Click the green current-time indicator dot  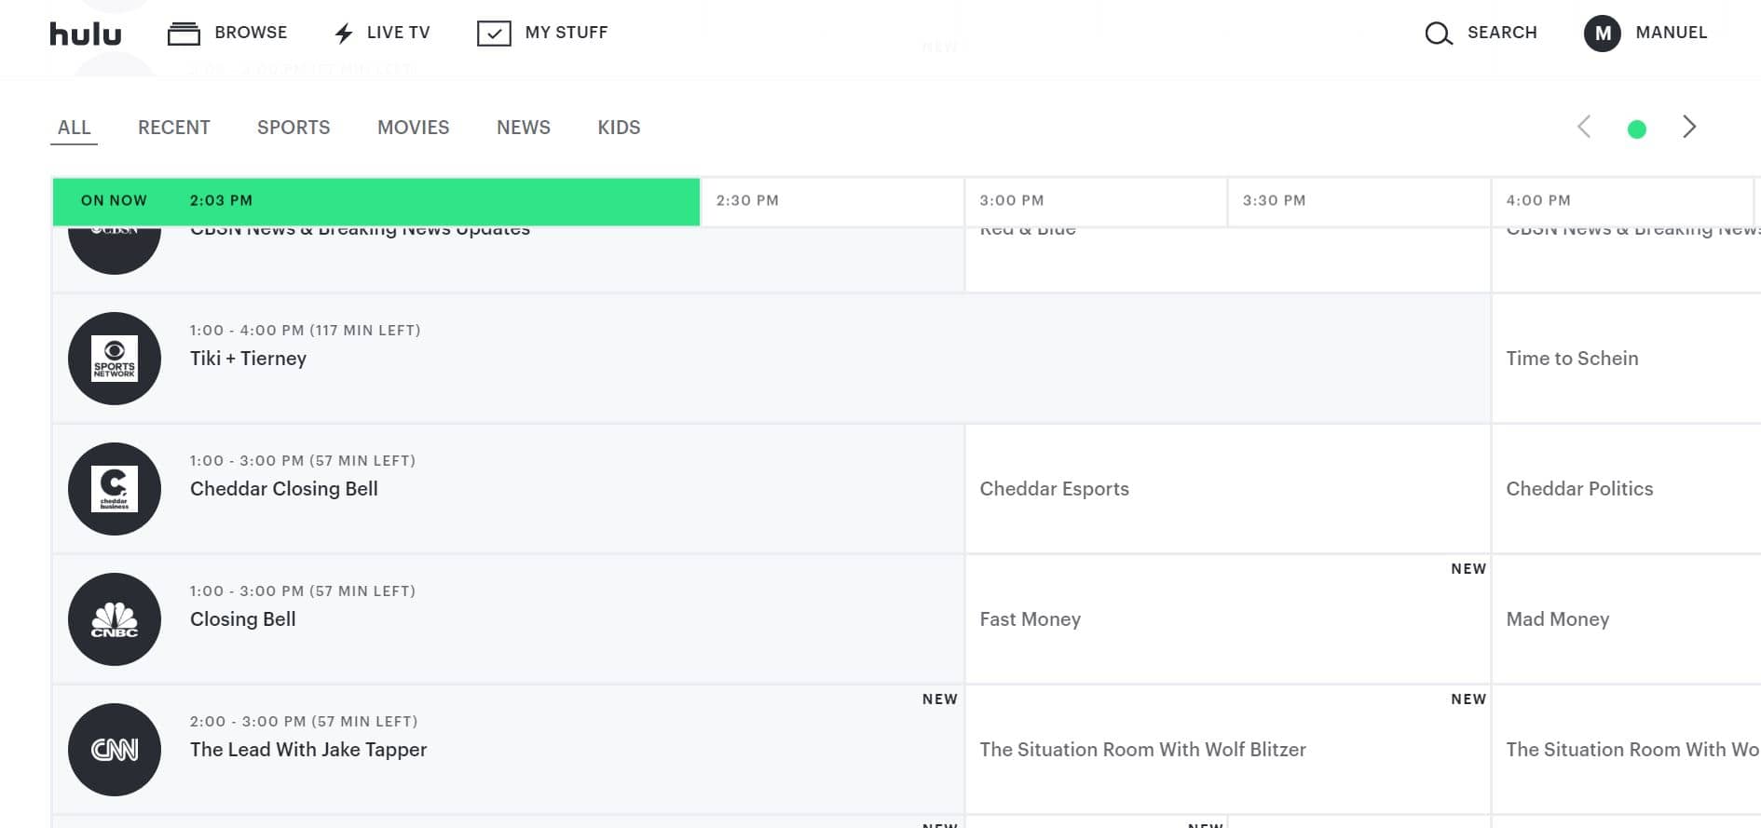click(x=1636, y=129)
